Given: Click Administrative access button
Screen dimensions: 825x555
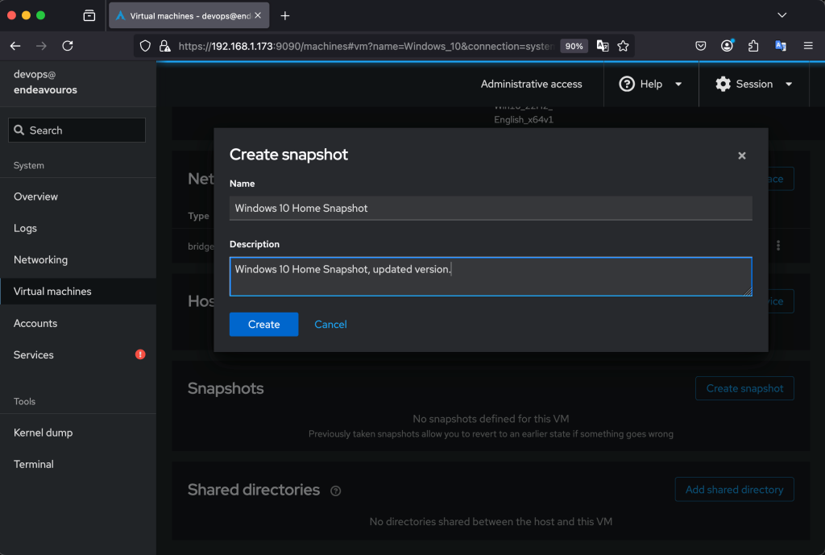Looking at the screenshot, I should point(531,84).
